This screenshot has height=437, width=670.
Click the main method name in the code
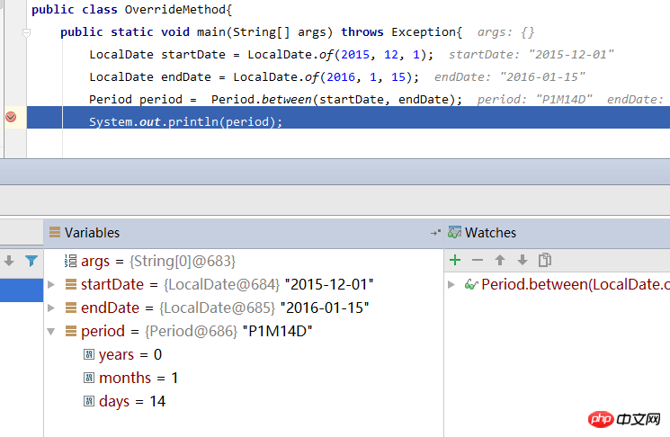[x=211, y=32]
